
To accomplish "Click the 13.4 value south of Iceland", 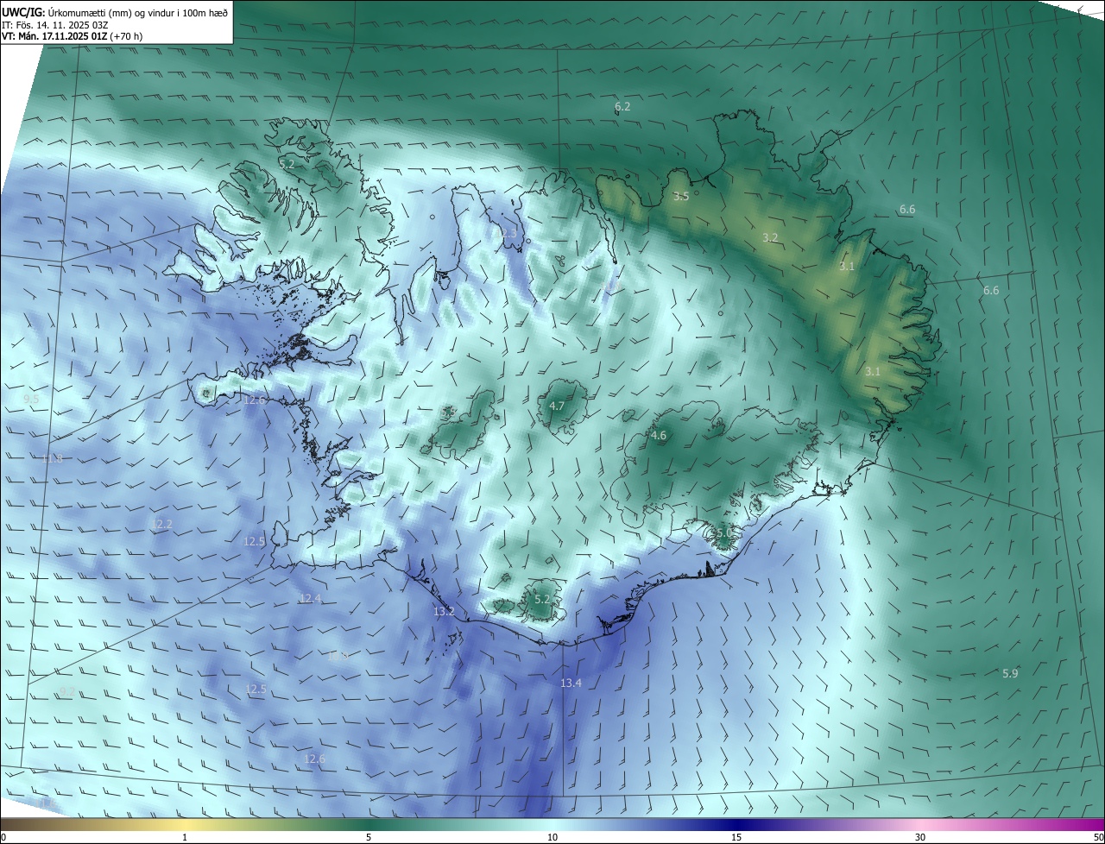I will pos(571,683).
